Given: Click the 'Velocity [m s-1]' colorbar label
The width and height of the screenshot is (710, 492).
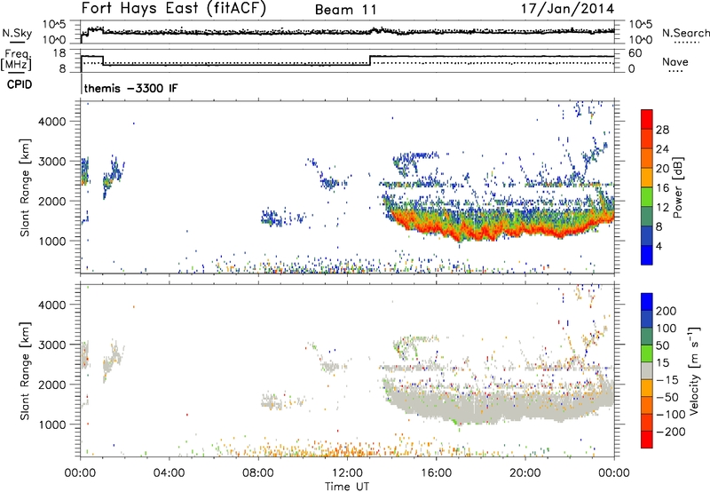Looking at the screenshot, I should click(x=693, y=370).
